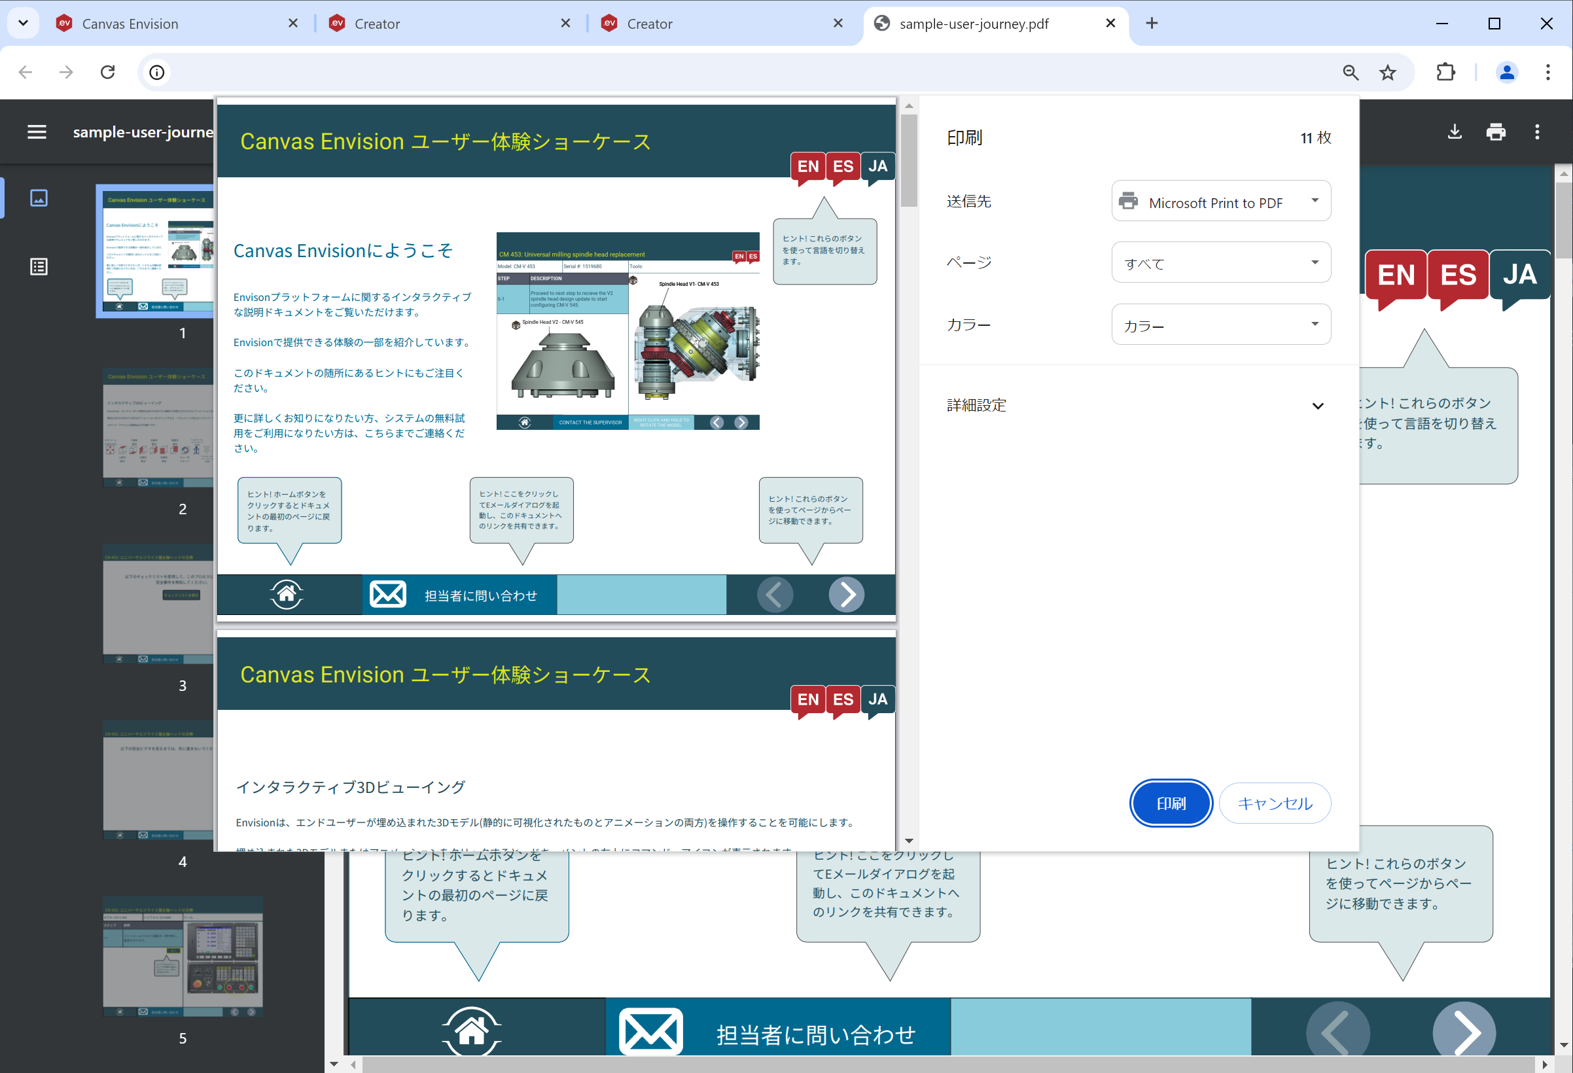Click the print preview scroll down arrow
This screenshot has height=1073, width=1573.
[909, 841]
